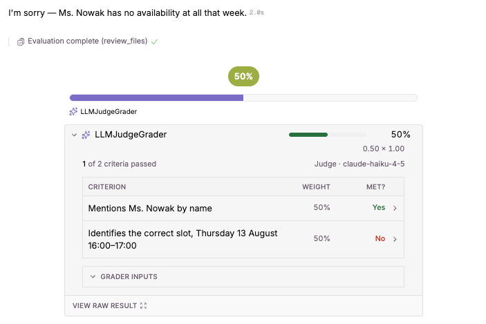Click the copy icon beside Evaluation complete
The height and width of the screenshot is (324, 486).
(x=21, y=41)
